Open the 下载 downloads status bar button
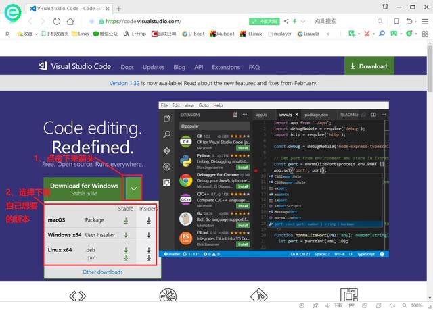The image size is (433, 310). pyautogui.click(x=334, y=305)
